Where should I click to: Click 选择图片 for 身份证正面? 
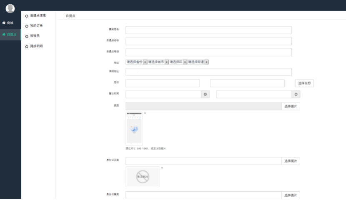point(291,161)
